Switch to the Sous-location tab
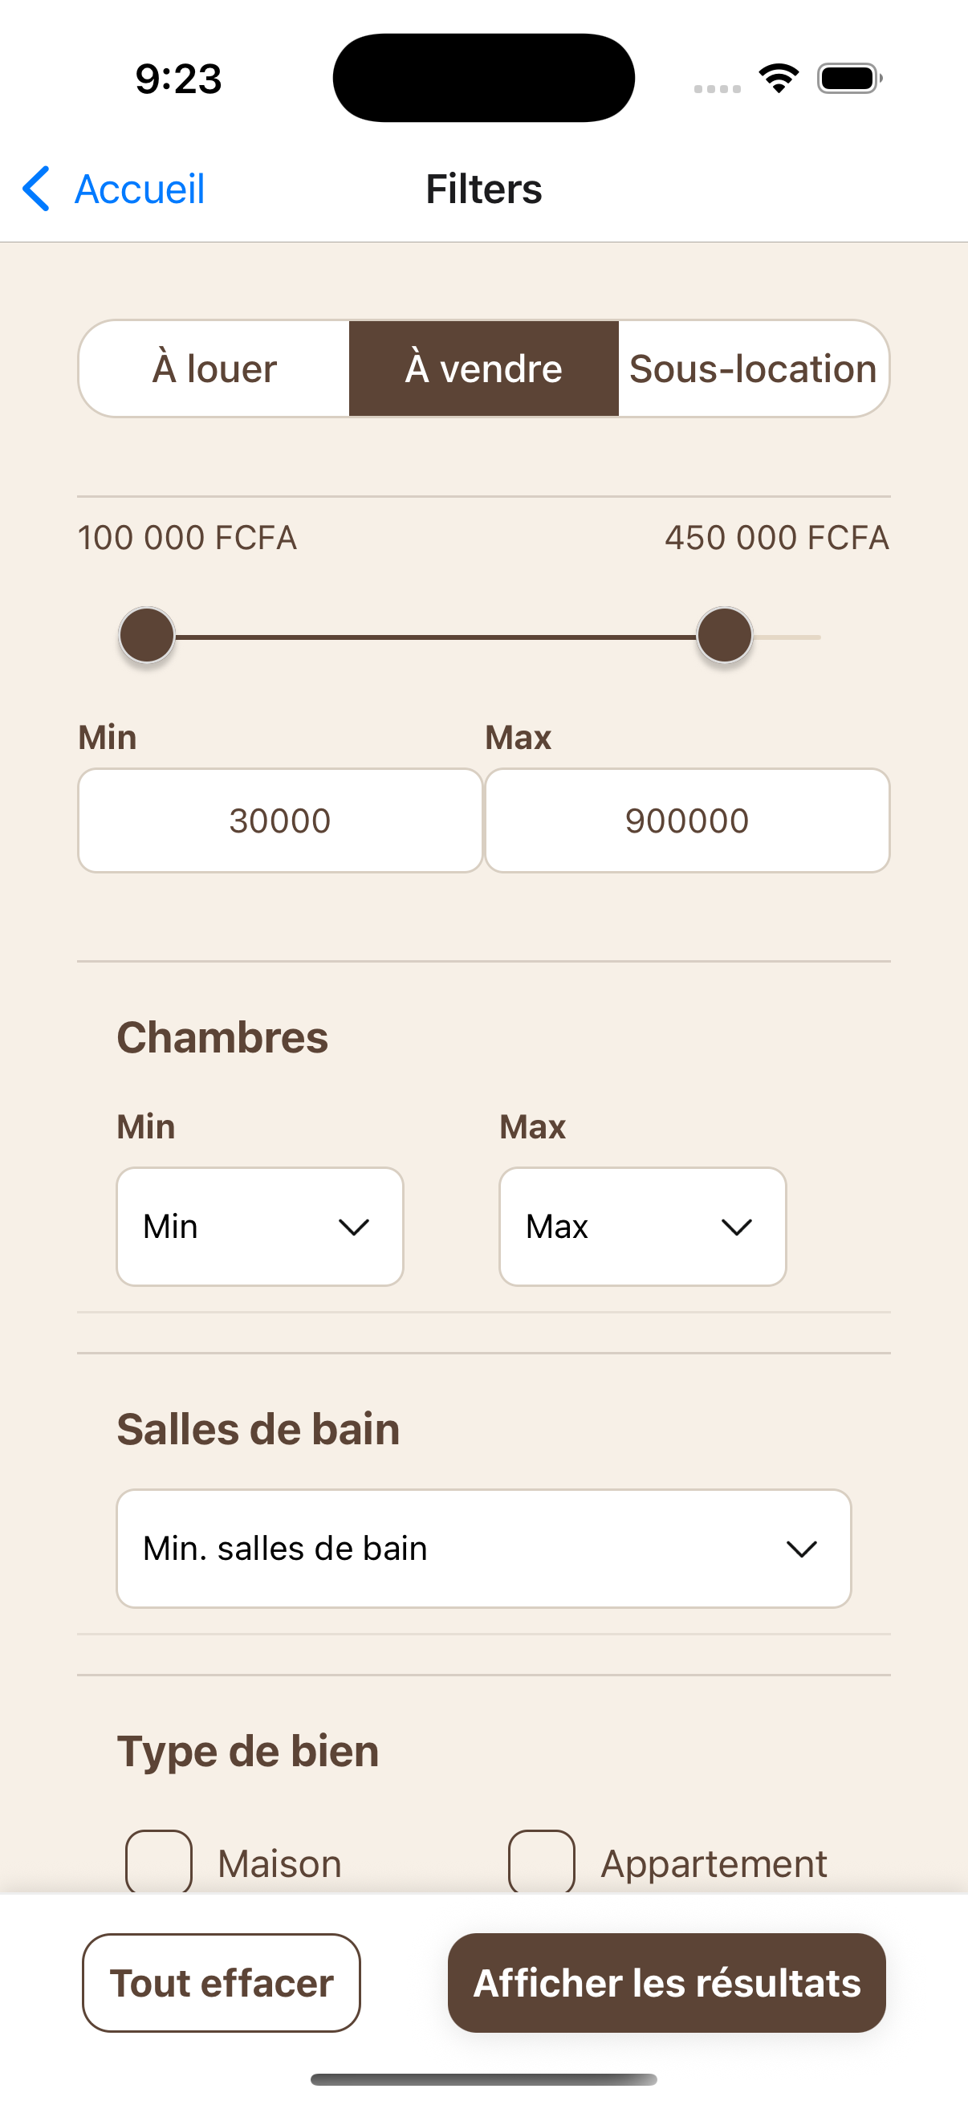Viewport: 968px width, 2105px height. [x=752, y=368]
